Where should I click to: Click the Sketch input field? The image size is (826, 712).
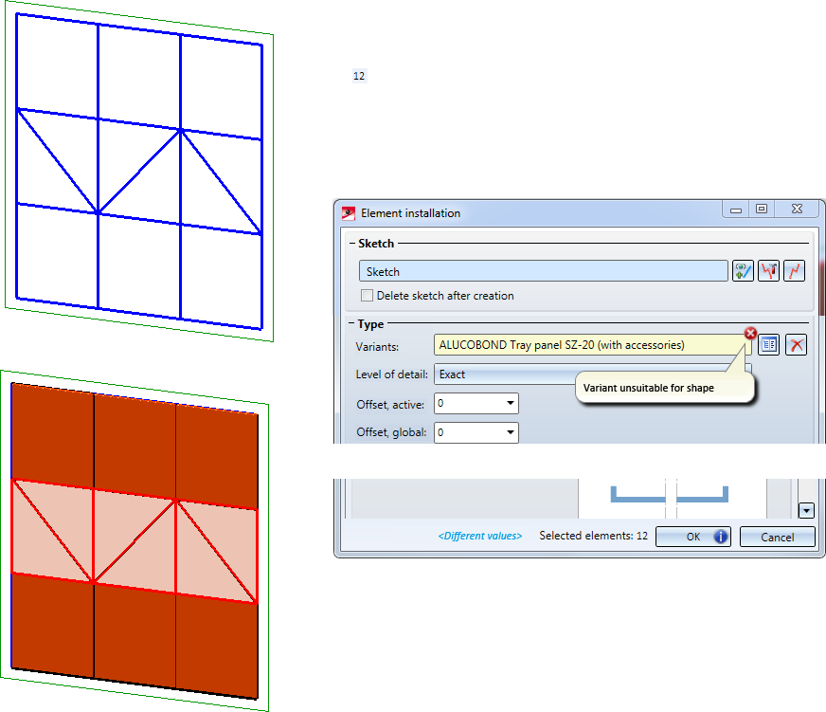[543, 271]
